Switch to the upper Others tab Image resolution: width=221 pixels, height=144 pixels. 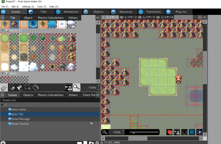coord(73,18)
